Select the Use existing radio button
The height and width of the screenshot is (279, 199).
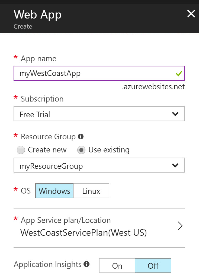(81, 150)
